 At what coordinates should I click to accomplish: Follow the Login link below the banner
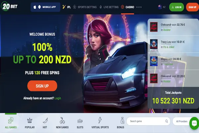[58, 98]
